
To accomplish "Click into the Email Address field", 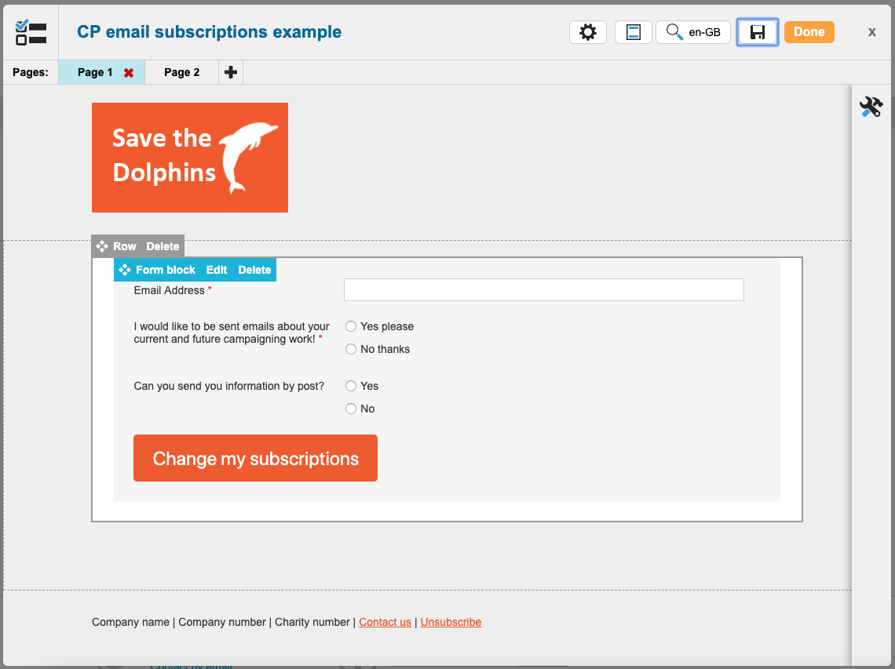I will coord(543,290).
